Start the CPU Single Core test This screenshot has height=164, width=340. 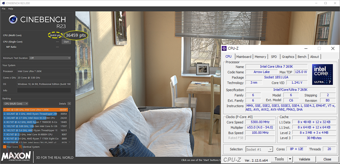(x=66, y=42)
